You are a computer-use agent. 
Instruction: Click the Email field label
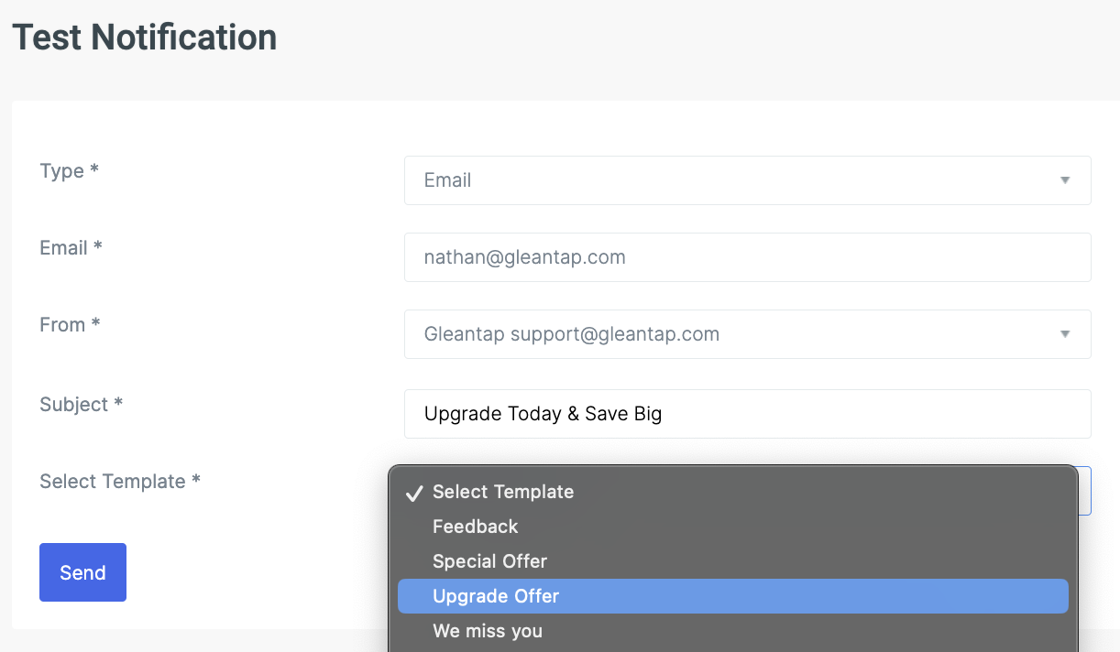click(x=71, y=248)
